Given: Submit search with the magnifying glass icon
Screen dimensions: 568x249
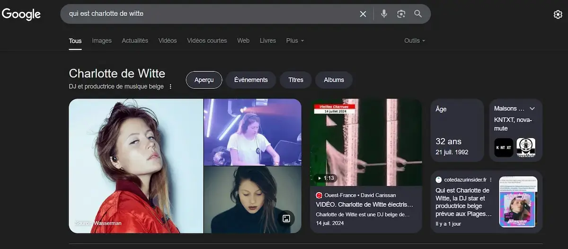Looking at the screenshot, I should (418, 14).
